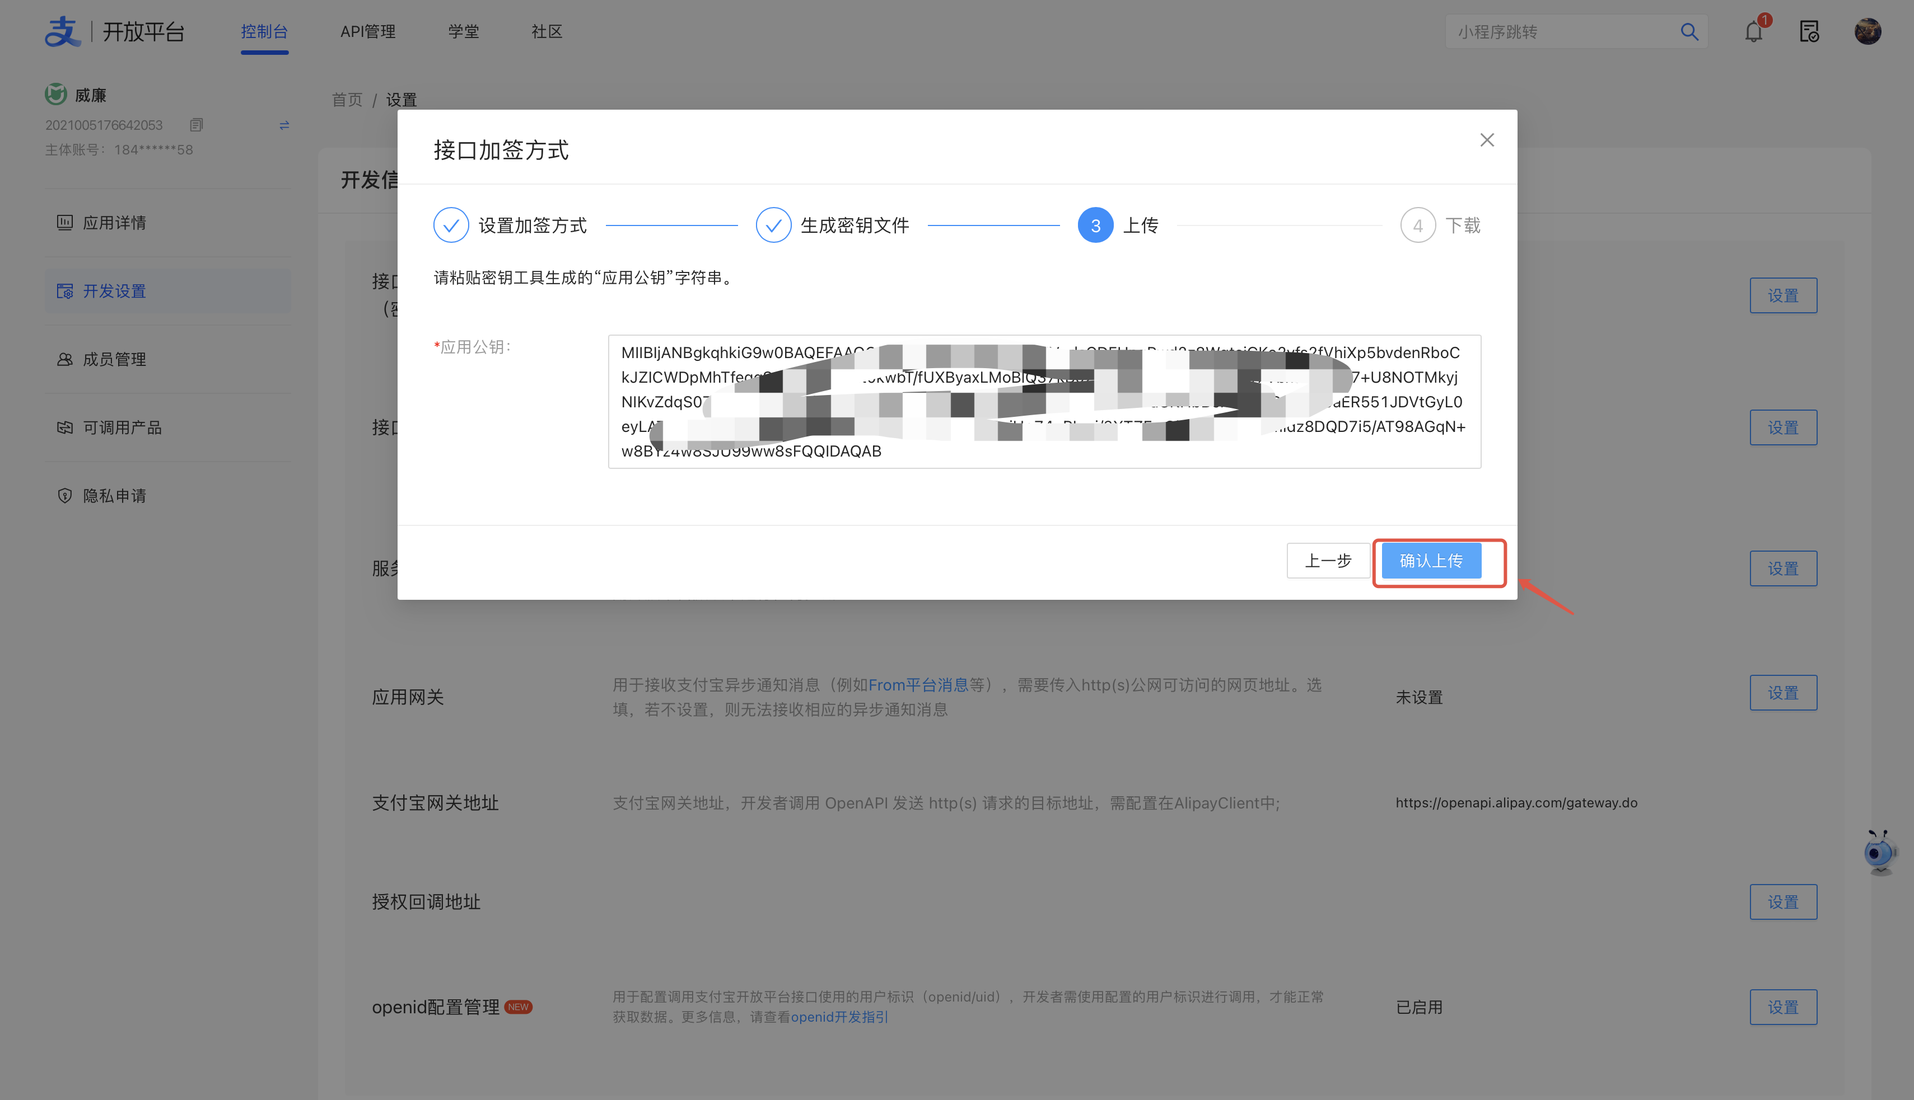This screenshot has width=1914, height=1100.
Task: Open the document checklist icon in header
Action: tap(1810, 32)
